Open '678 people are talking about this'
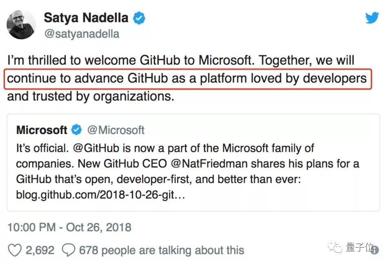Image resolution: width=386 pixels, height=264 pixels. point(162,250)
